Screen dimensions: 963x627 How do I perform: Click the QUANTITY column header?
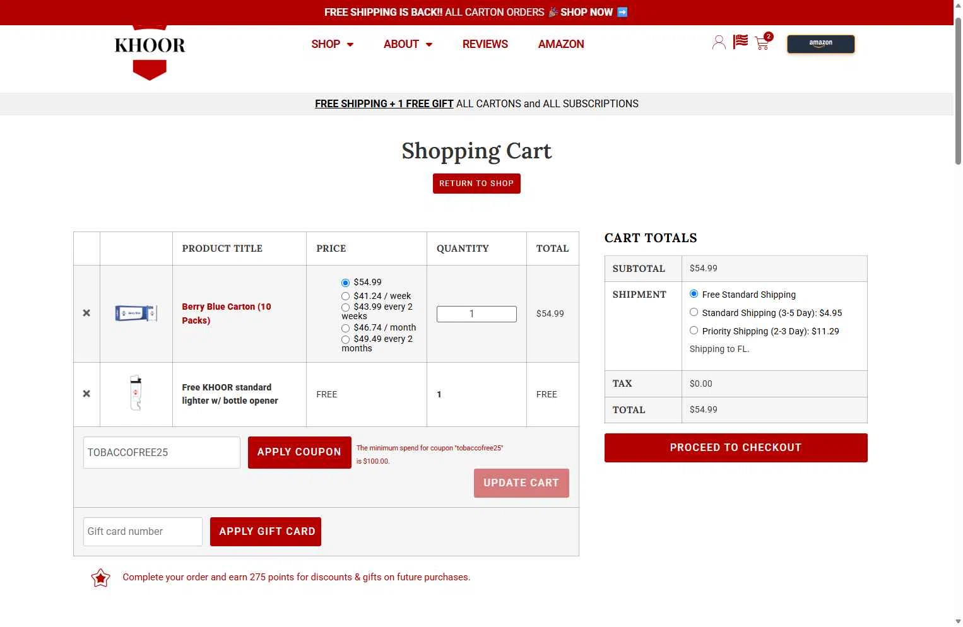pyautogui.click(x=463, y=249)
